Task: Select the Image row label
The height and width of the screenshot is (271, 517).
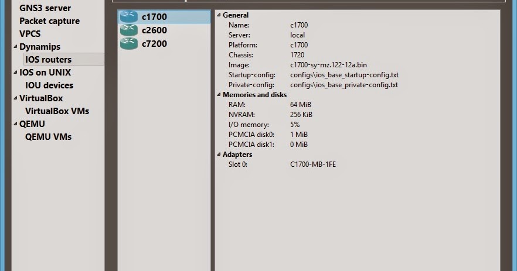Action: click(x=239, y=65)
